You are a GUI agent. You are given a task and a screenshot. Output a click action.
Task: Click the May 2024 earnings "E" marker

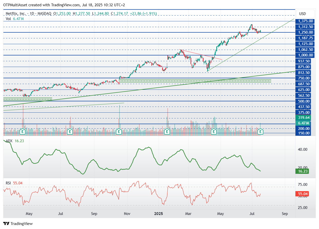22,131
